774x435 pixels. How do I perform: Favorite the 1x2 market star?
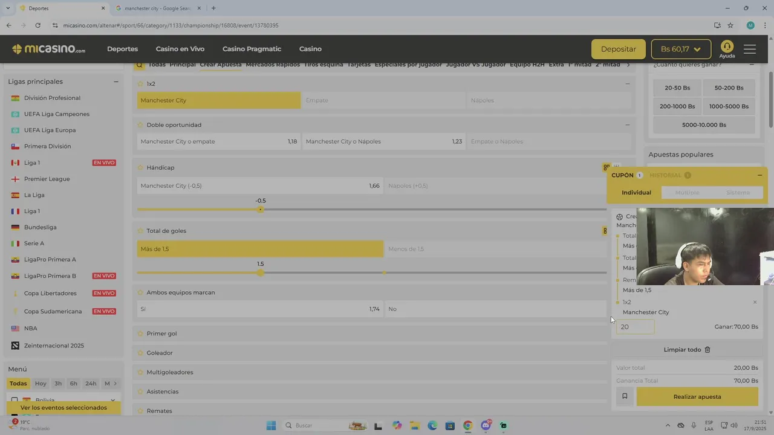point(140,84)
